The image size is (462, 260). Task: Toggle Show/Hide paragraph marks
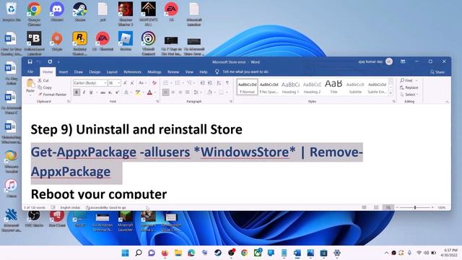[227, 83]
